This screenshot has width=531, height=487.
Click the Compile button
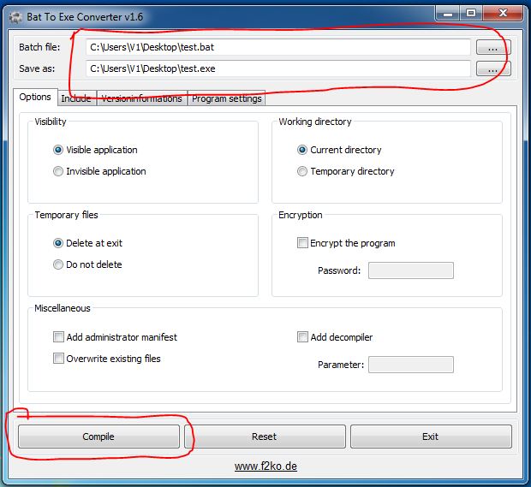(98, 437)
